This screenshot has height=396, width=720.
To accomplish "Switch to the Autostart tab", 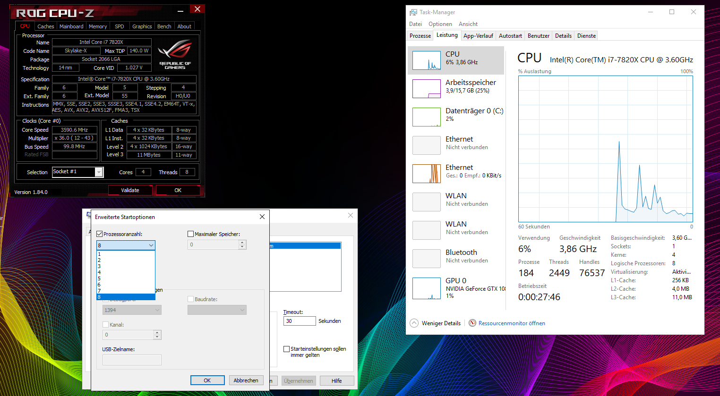I will (x=510, y=36).
